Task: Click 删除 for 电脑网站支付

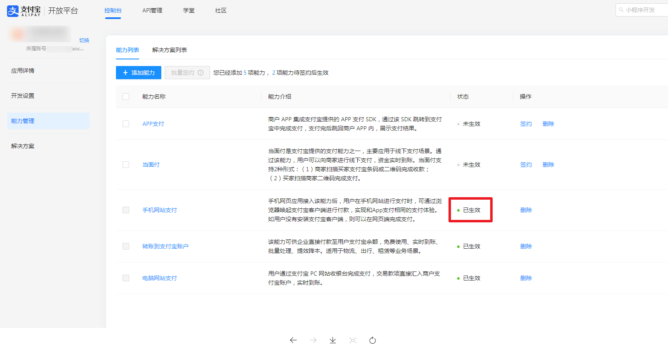Action: point(526,278)
